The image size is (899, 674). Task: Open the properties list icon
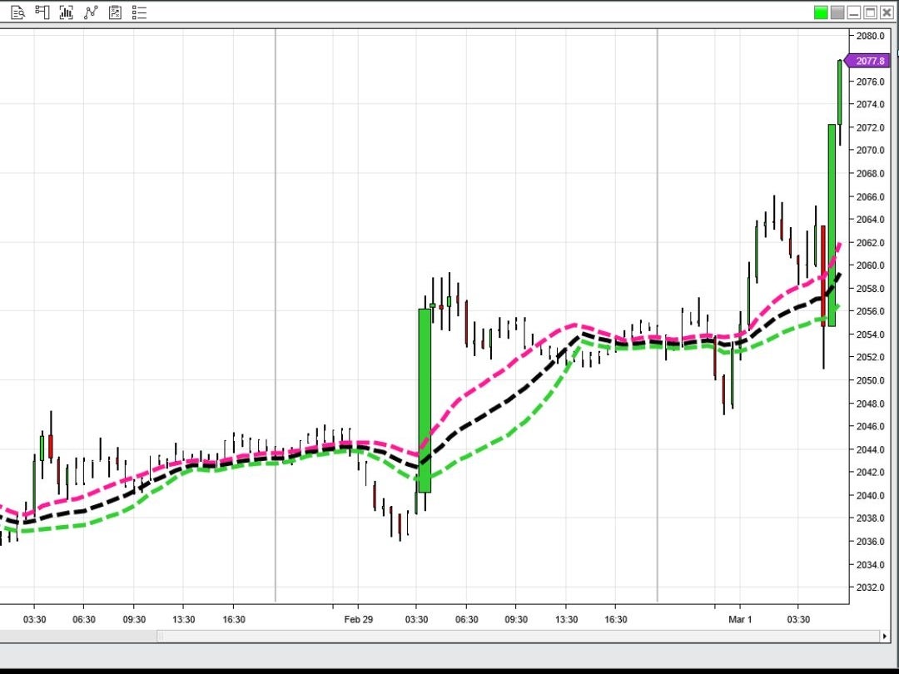coord(139,12)
